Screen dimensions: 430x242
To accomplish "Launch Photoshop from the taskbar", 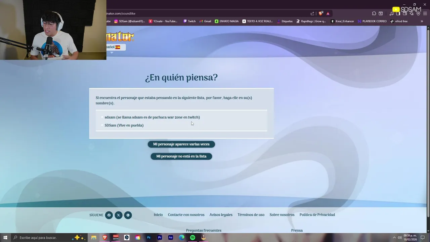I will pos(148,238).
